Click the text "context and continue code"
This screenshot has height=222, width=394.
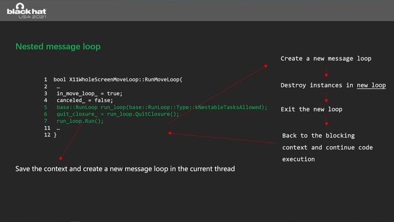coord(328,147)
